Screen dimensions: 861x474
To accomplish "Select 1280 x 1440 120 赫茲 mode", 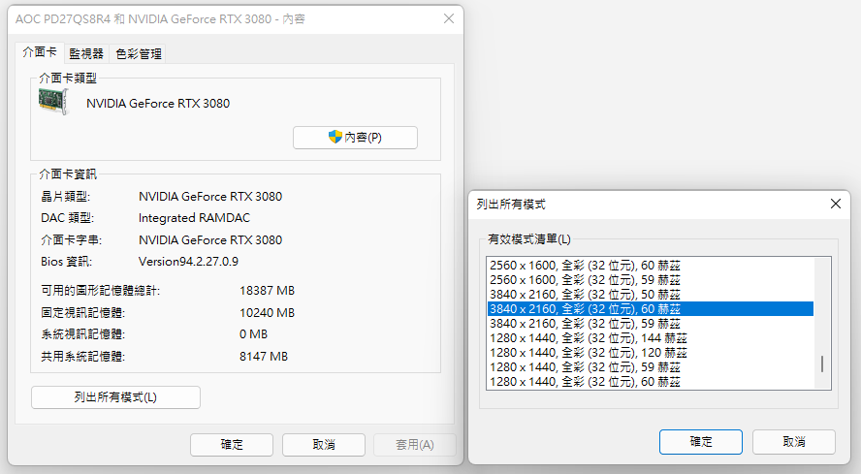I will 651,353.
